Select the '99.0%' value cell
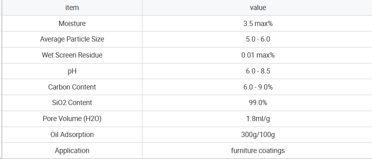Image resolution: width=372 pixels, height=159 pixels. 257,103
